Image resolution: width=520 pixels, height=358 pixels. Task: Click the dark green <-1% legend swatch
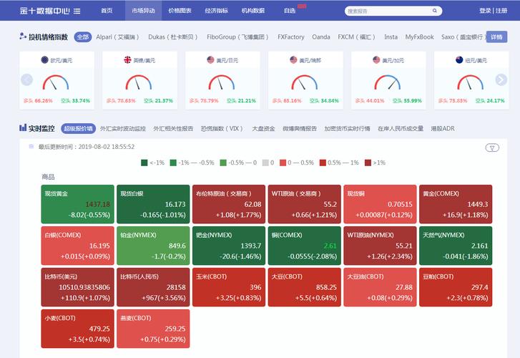tap(144, 163)
